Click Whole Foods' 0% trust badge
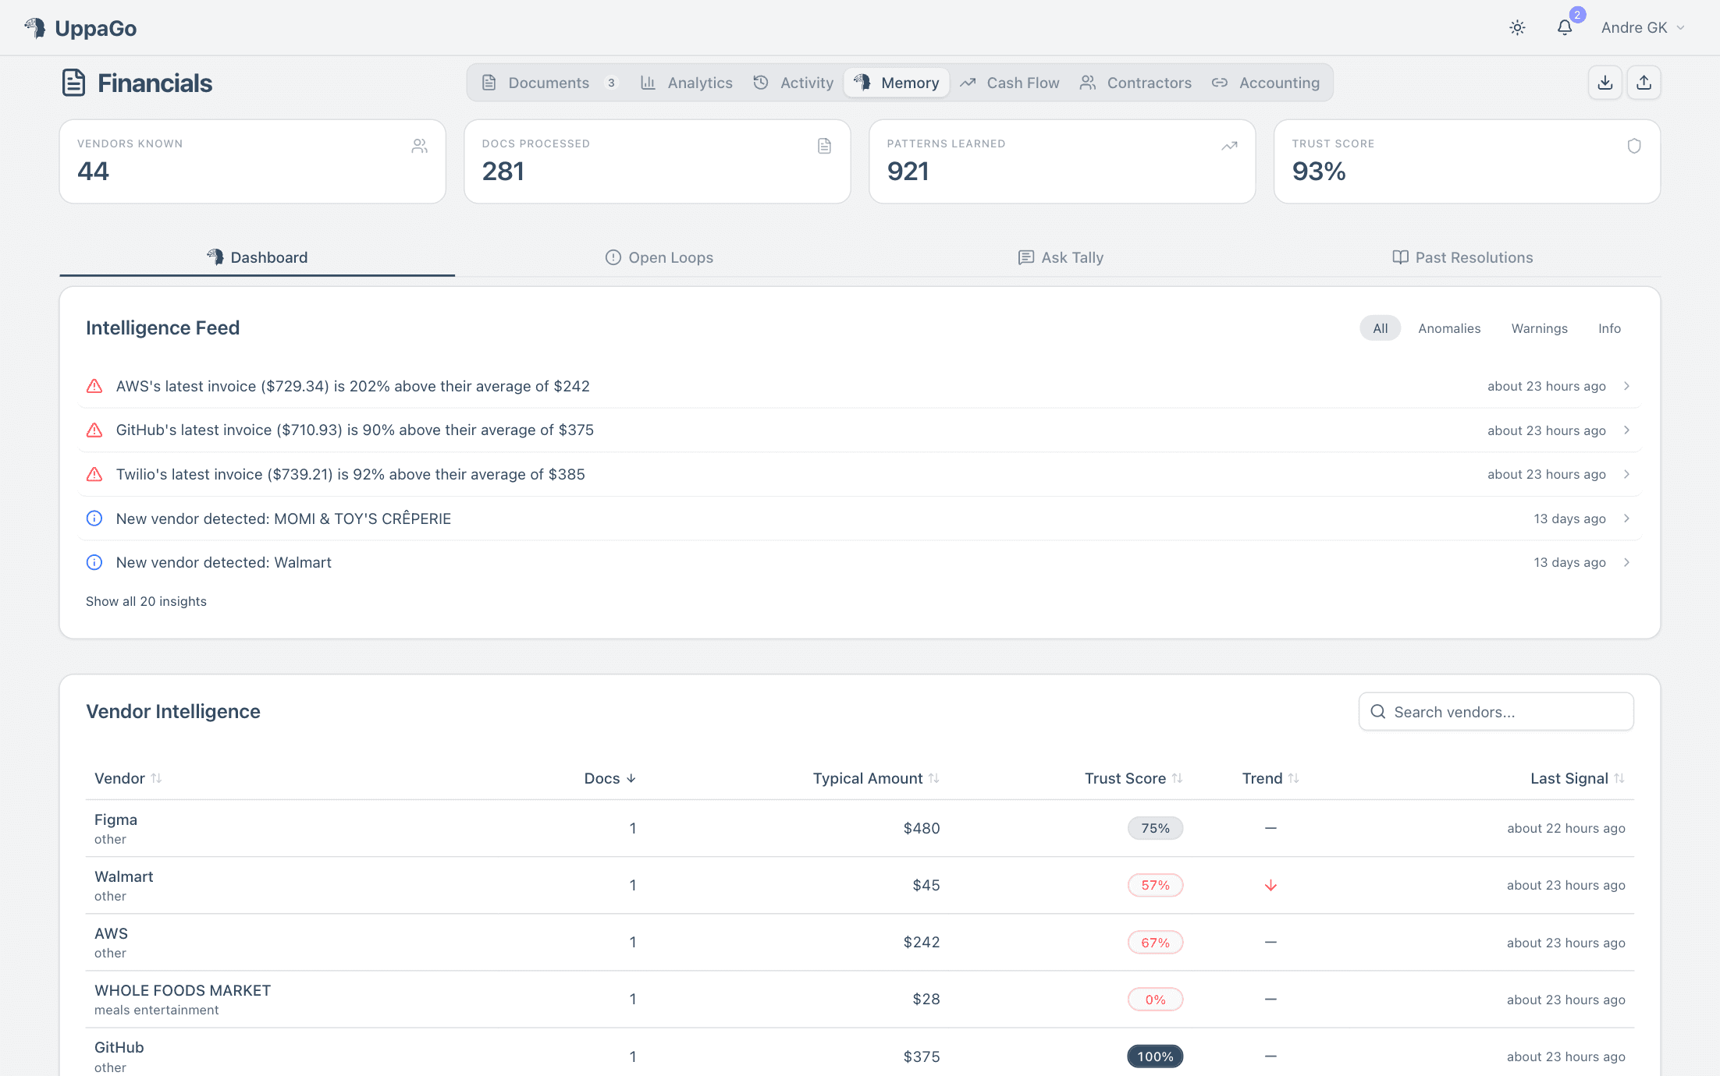This screenshot has height=1076, width=1720. coord(1155,1000)
